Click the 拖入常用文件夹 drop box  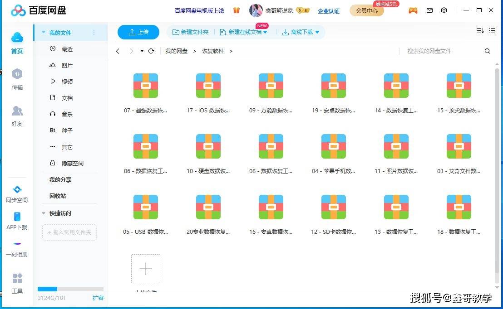(x=69, y=232)
